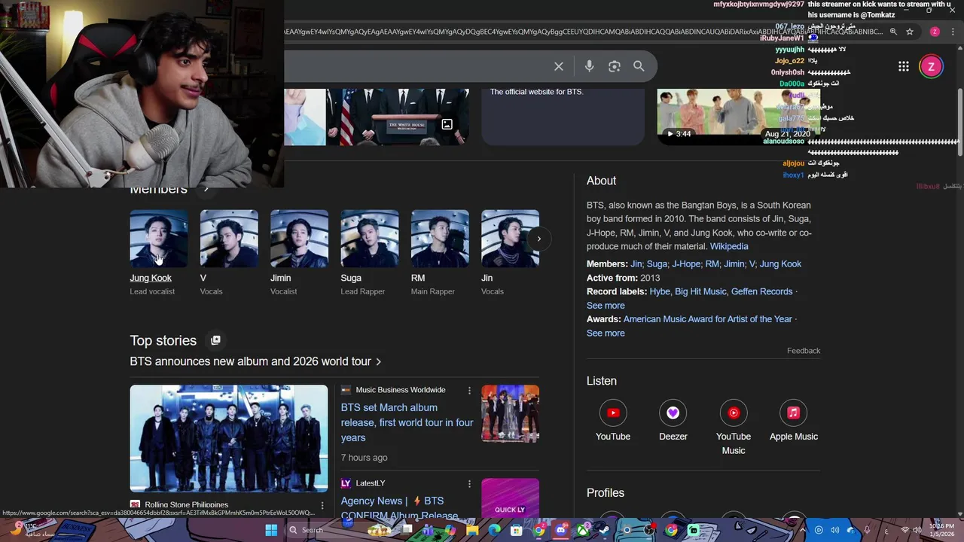
Task: Show hidden system tray icons chevron
Action: pyautogui.click(x=802, y=530)
